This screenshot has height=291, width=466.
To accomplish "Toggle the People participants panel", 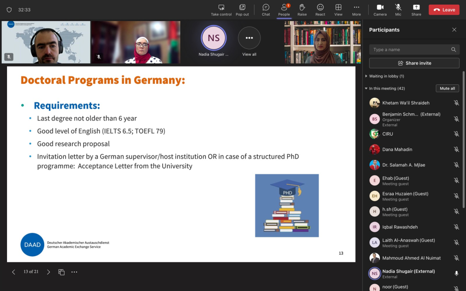I will 284,9.
